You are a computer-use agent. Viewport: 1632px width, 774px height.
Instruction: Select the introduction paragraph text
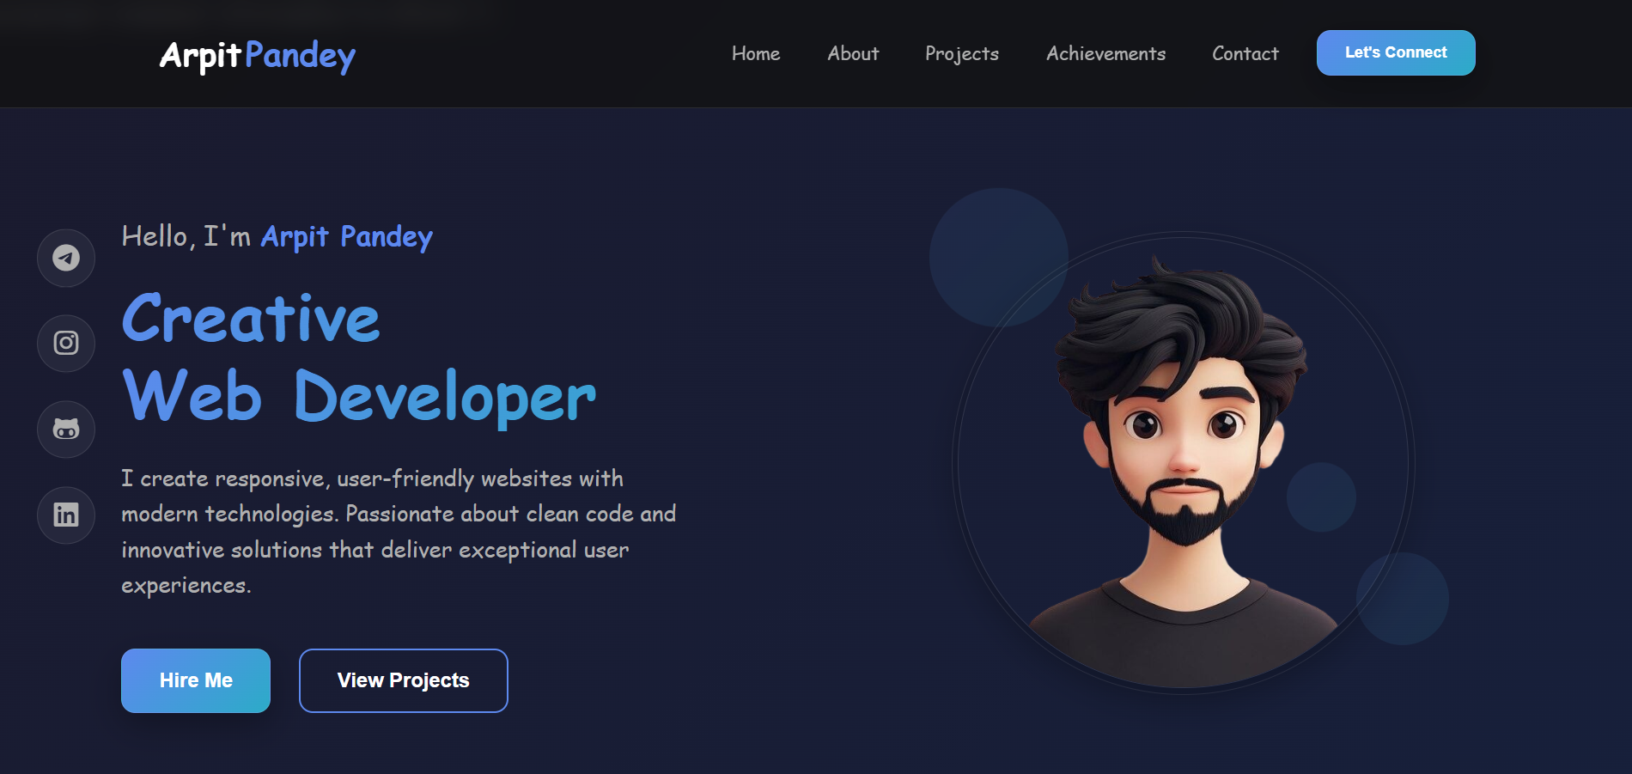[x=399, y=531]
